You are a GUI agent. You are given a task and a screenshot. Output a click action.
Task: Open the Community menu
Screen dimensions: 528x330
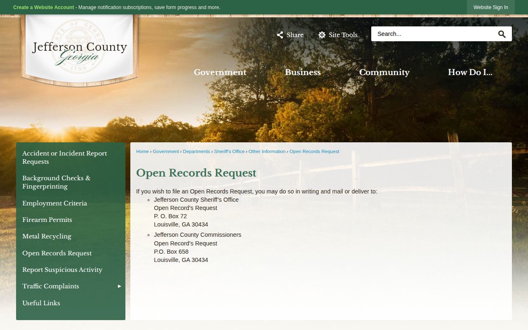coord(384,72)
